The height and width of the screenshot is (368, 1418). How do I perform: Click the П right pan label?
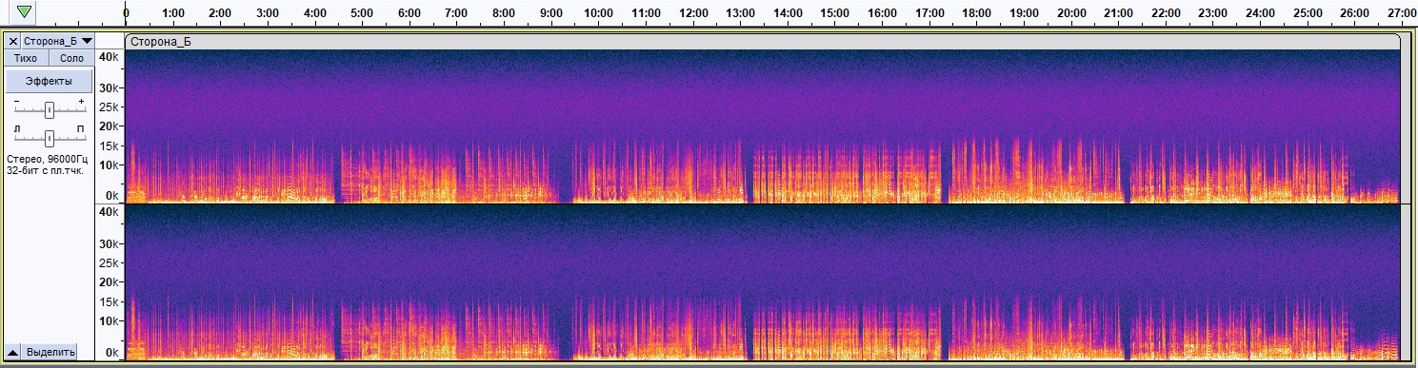click(81, 127)
